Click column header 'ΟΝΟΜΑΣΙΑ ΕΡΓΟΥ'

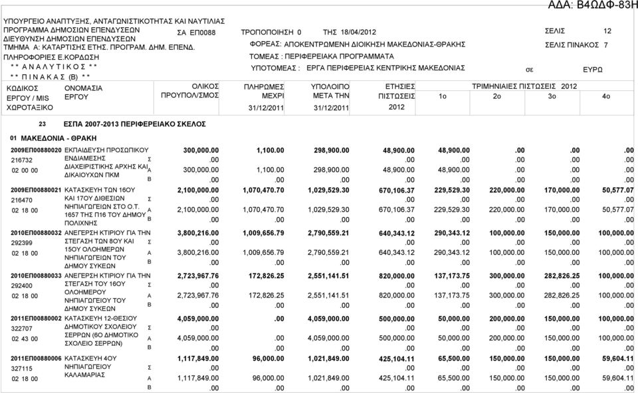coord(84,93)
